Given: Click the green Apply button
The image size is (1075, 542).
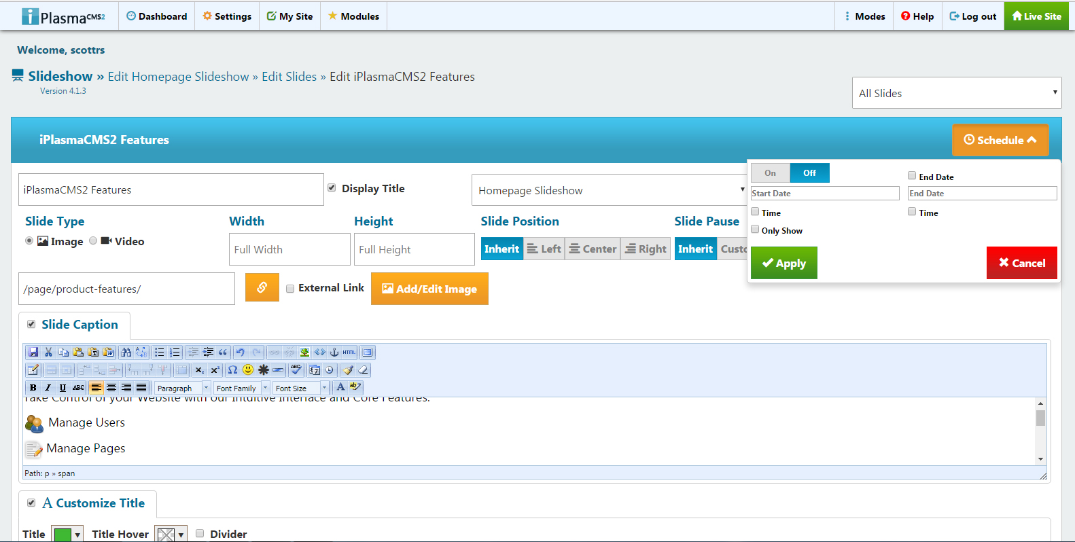Looking at the screenshot, I should [x=784, y=263].
